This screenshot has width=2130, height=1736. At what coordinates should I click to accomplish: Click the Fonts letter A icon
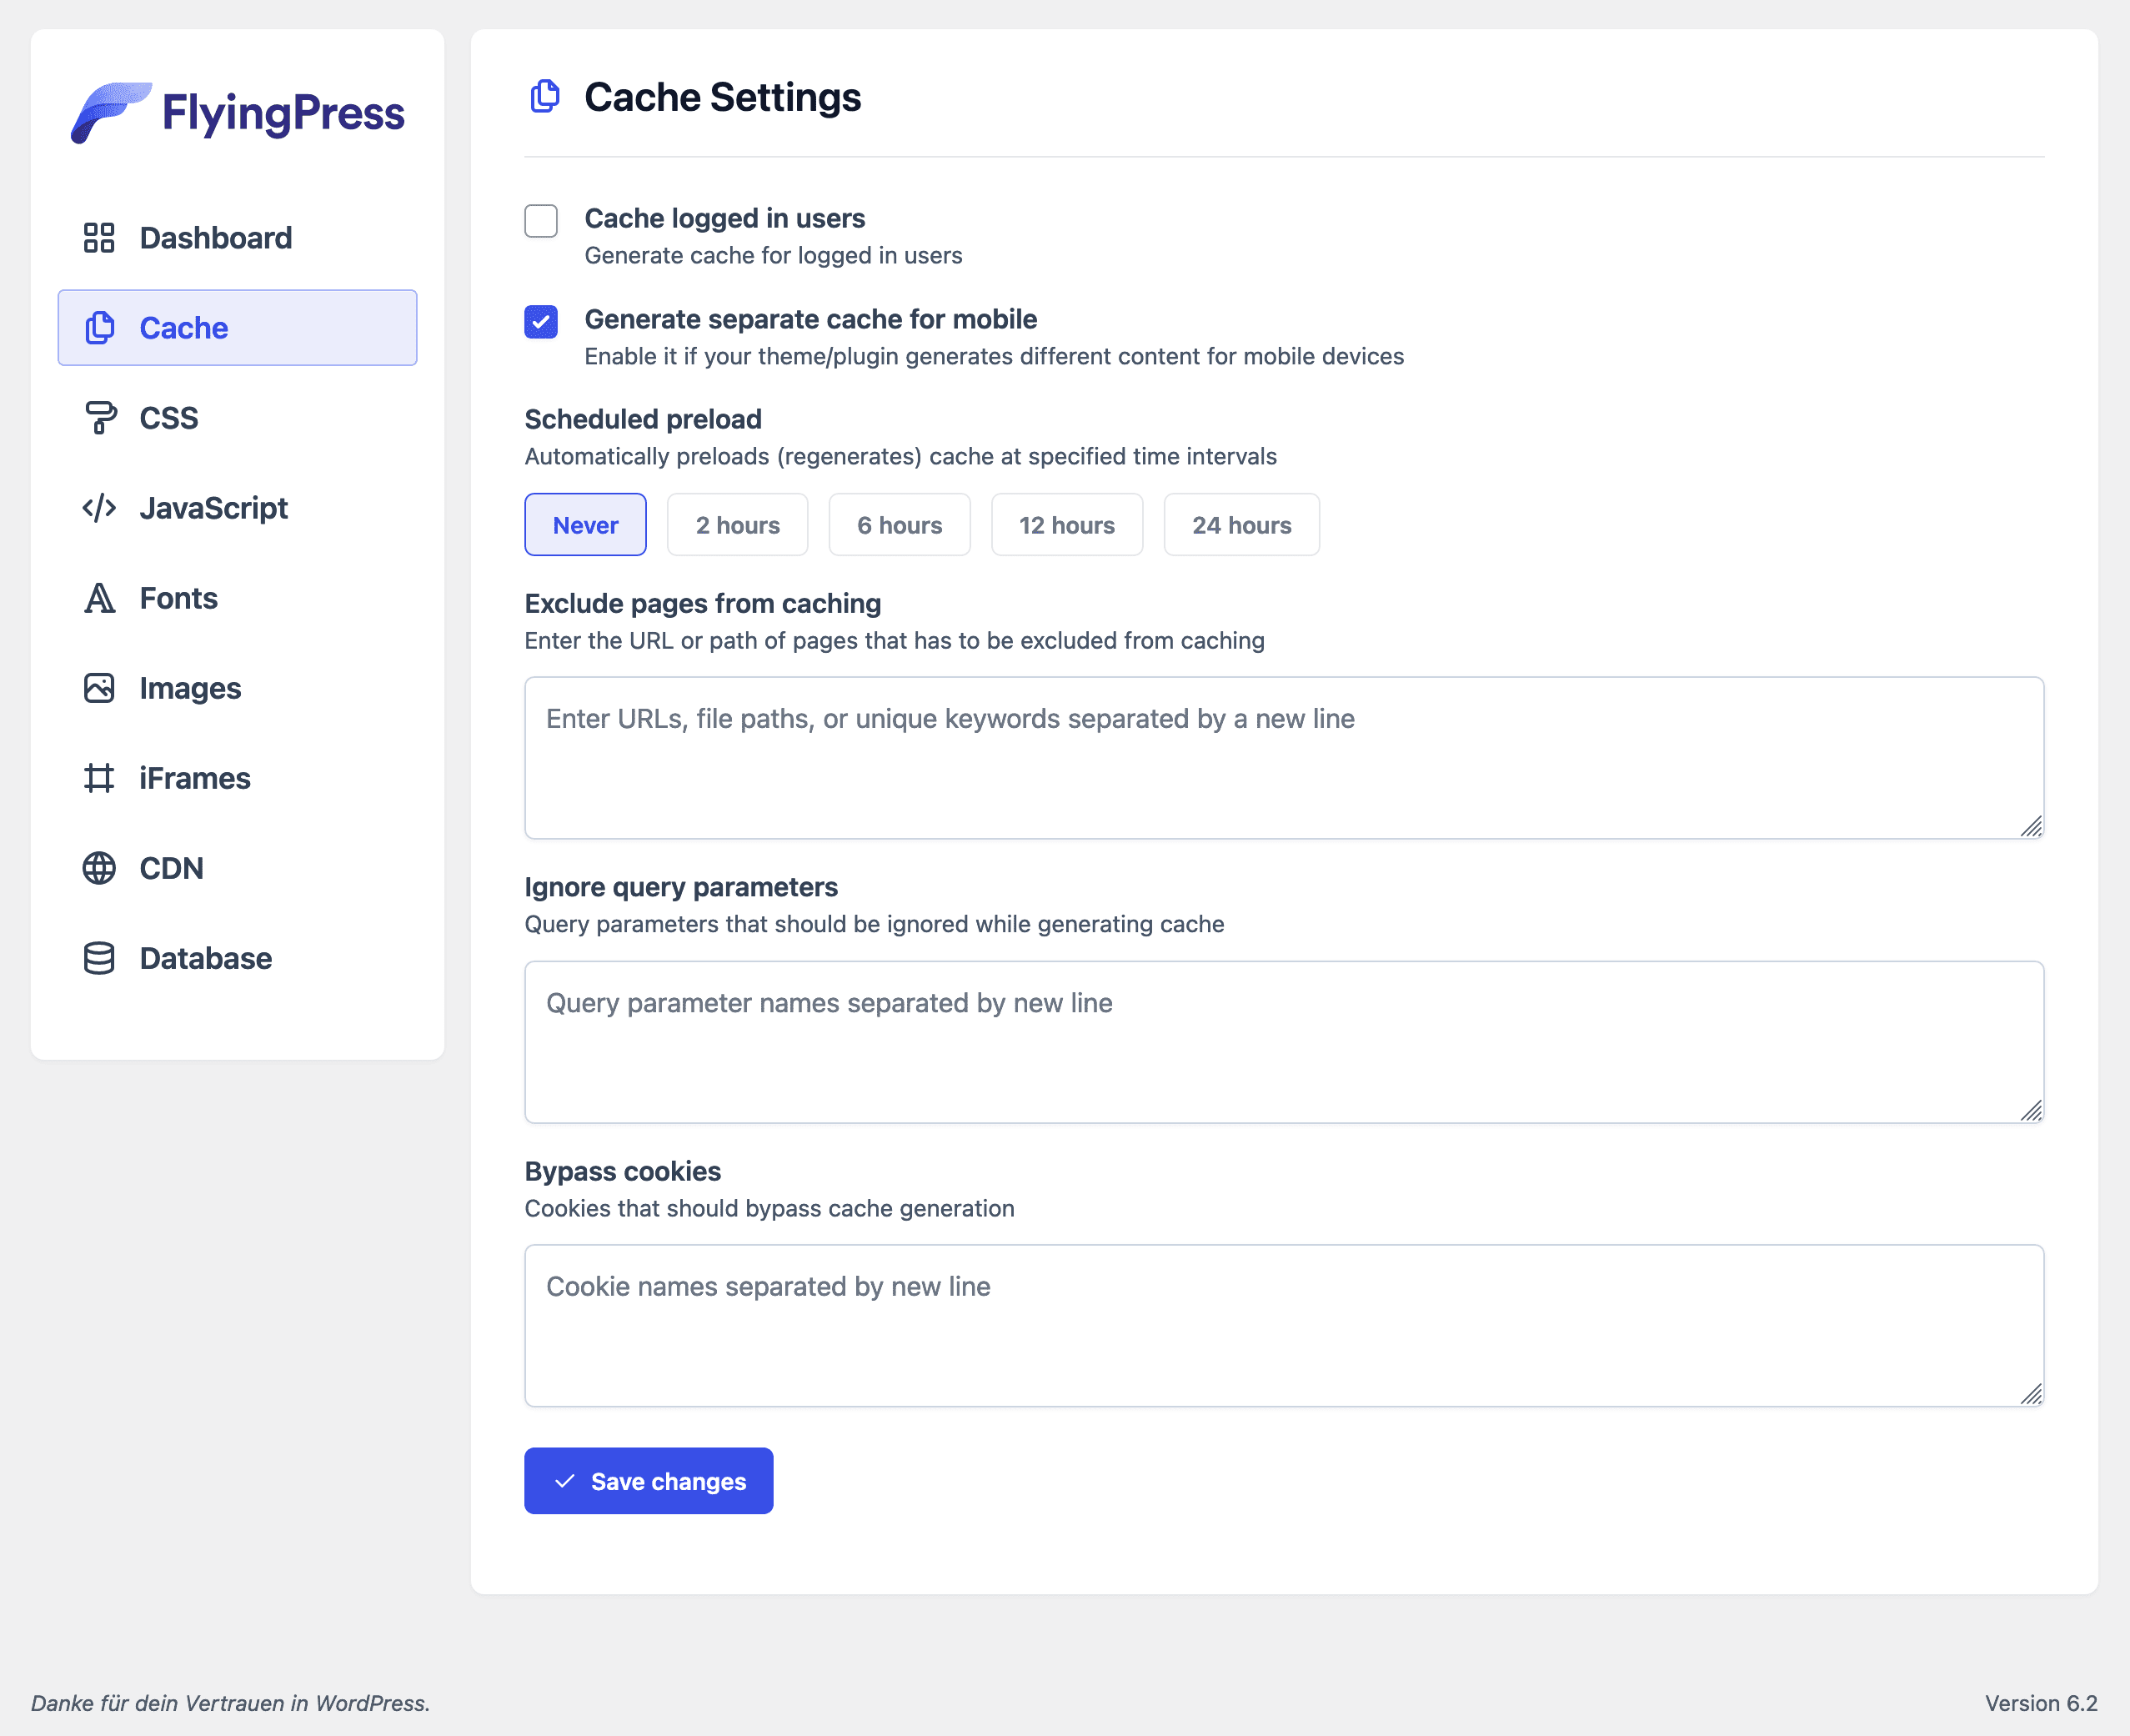click(x=99, y=598)
